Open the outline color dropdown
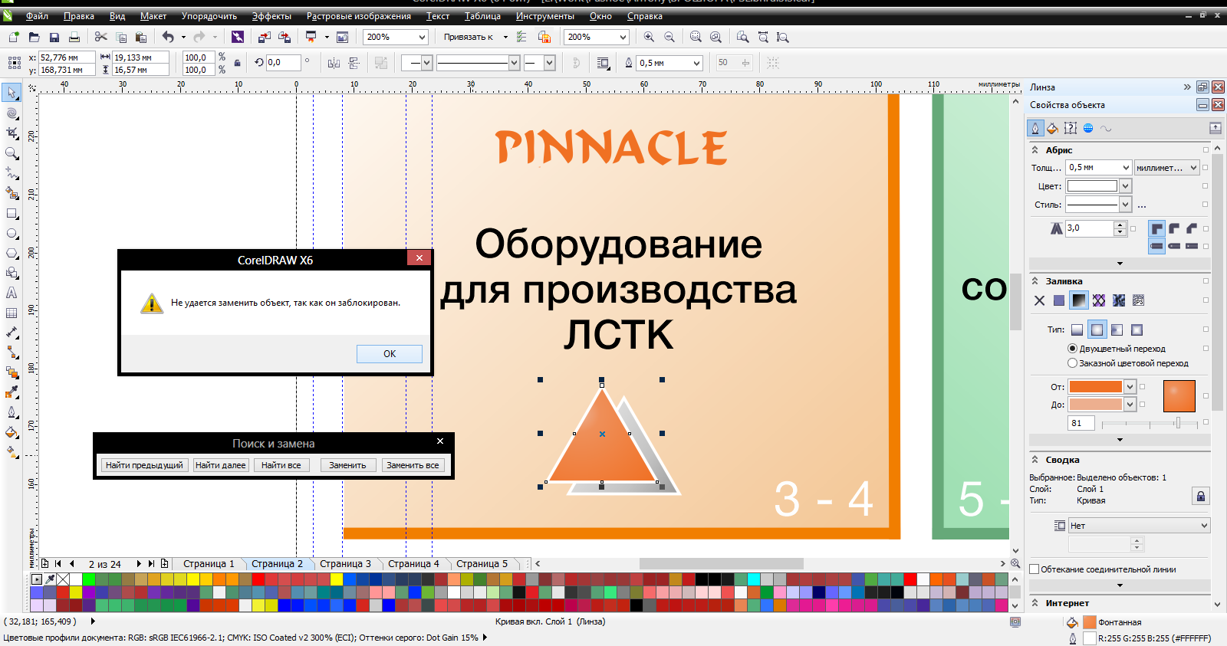Image resolution: width=1227 pixels, height=646 pixels. tap(1125, 186)
